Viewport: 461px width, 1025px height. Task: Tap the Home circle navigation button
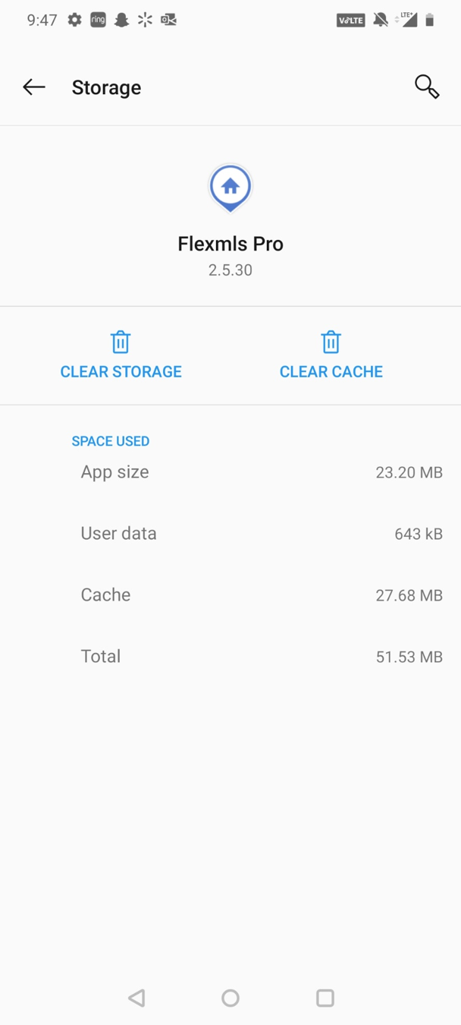(x=230, y=998)
